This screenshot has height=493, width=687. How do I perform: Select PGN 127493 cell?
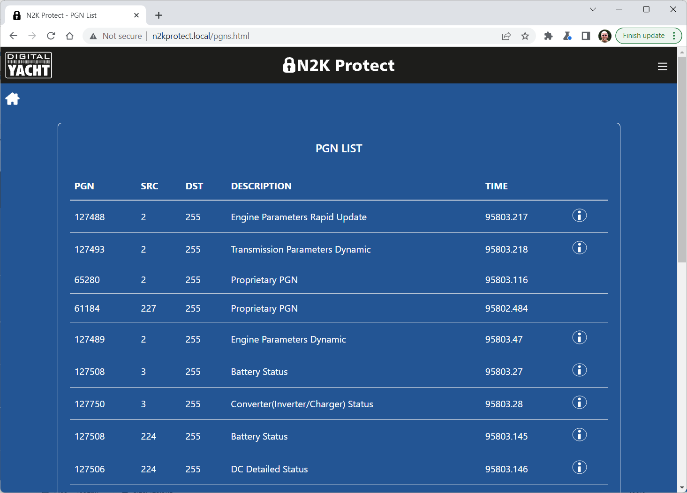pos(90,249)
